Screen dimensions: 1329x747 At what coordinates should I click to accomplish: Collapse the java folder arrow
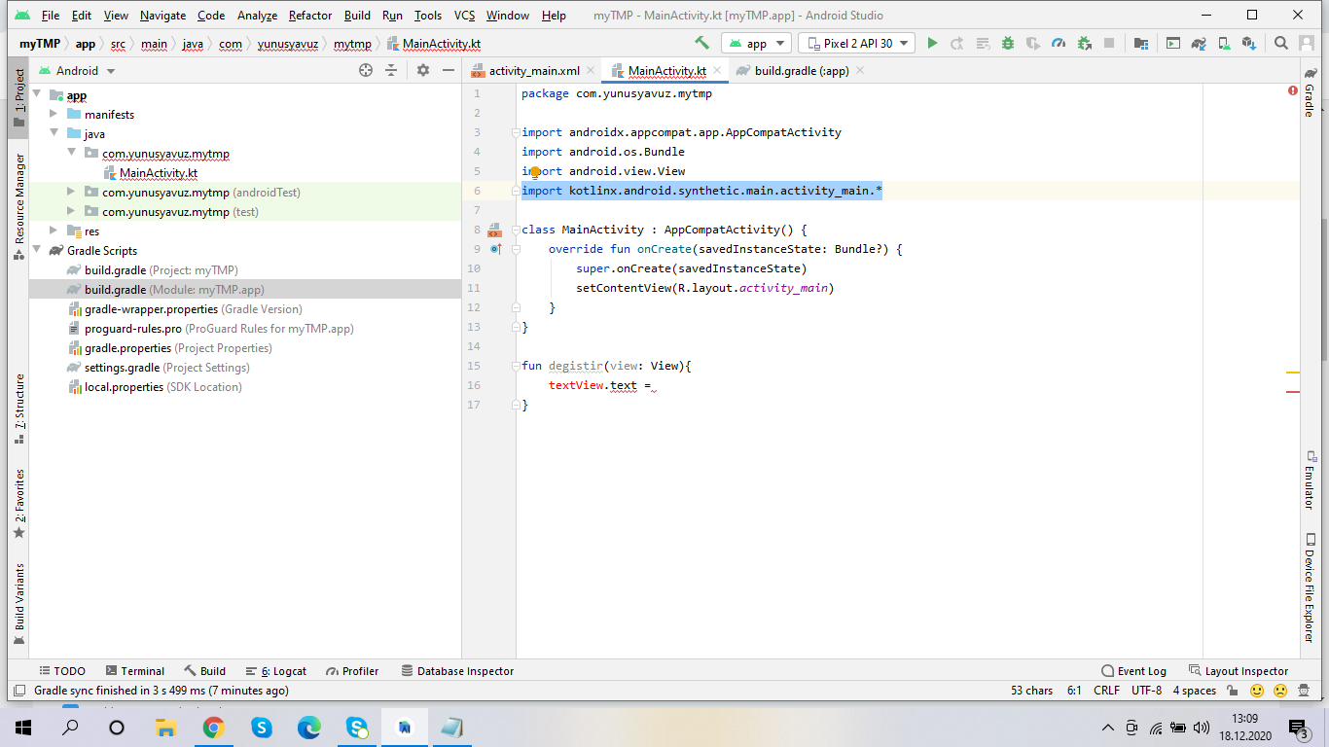click(54, 133)
